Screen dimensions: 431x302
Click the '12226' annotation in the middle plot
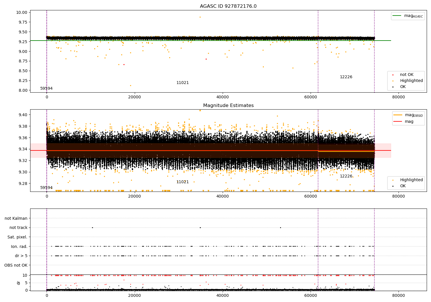coord(346,176)
